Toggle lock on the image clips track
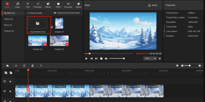The height and width of the screenshot is (102, 205). tap(10, 91)
